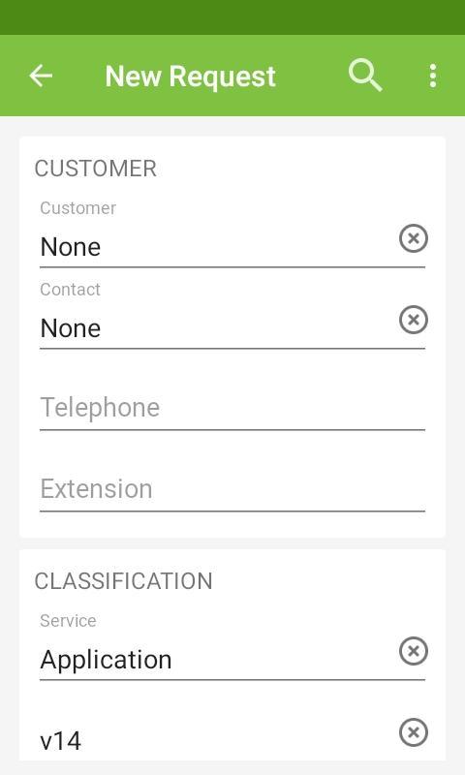
Task: Clear the Customer field value
Action: (413, 238)
